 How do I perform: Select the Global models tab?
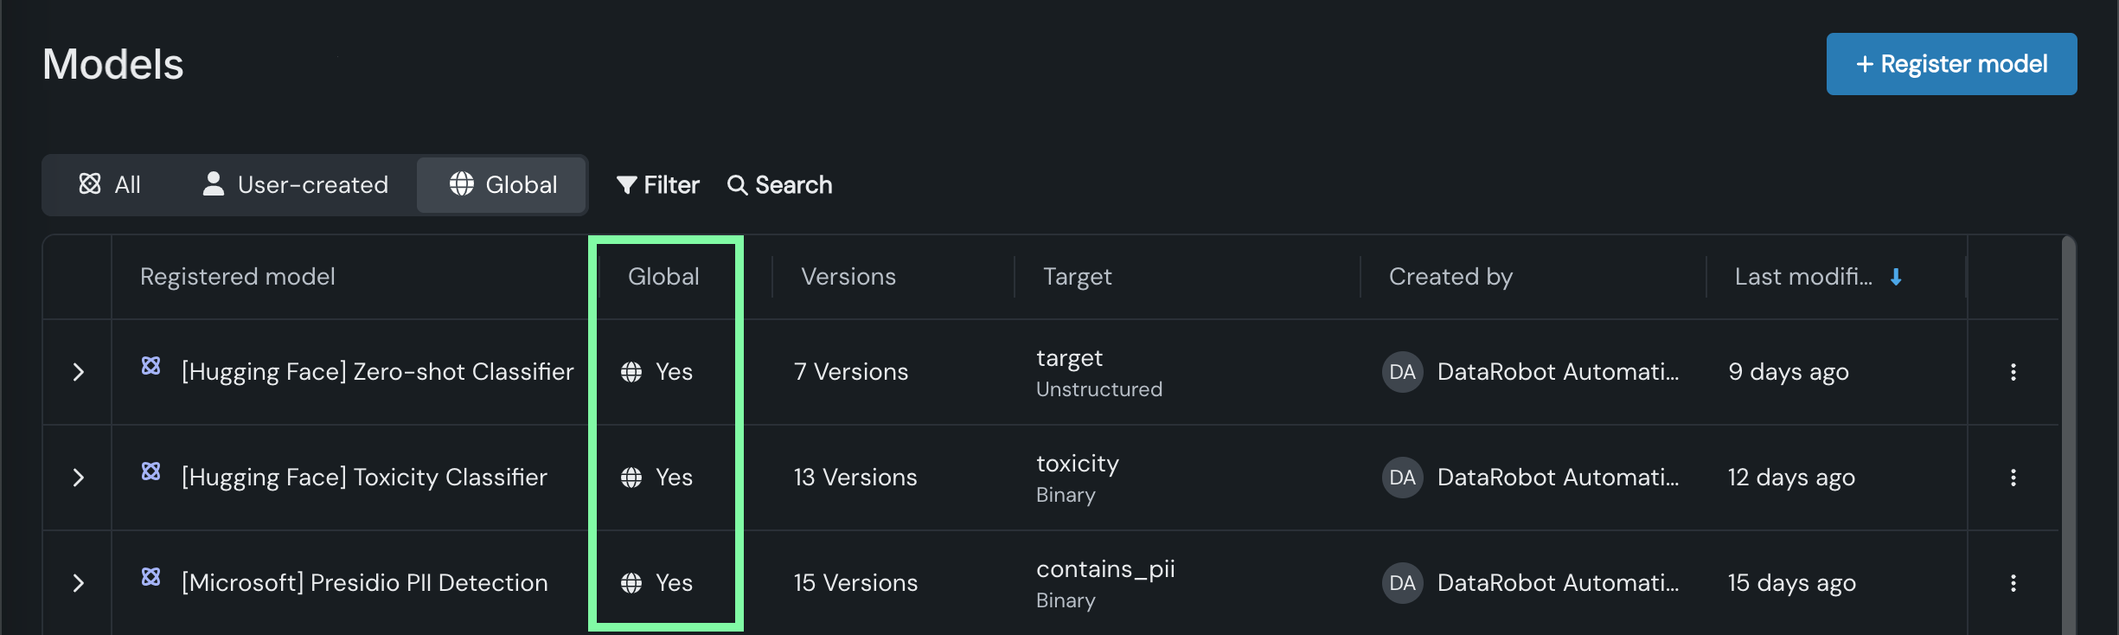503,184
